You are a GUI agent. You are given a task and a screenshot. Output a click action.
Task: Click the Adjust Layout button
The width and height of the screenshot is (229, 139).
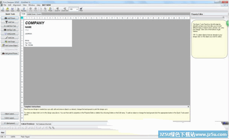[10, 114]
